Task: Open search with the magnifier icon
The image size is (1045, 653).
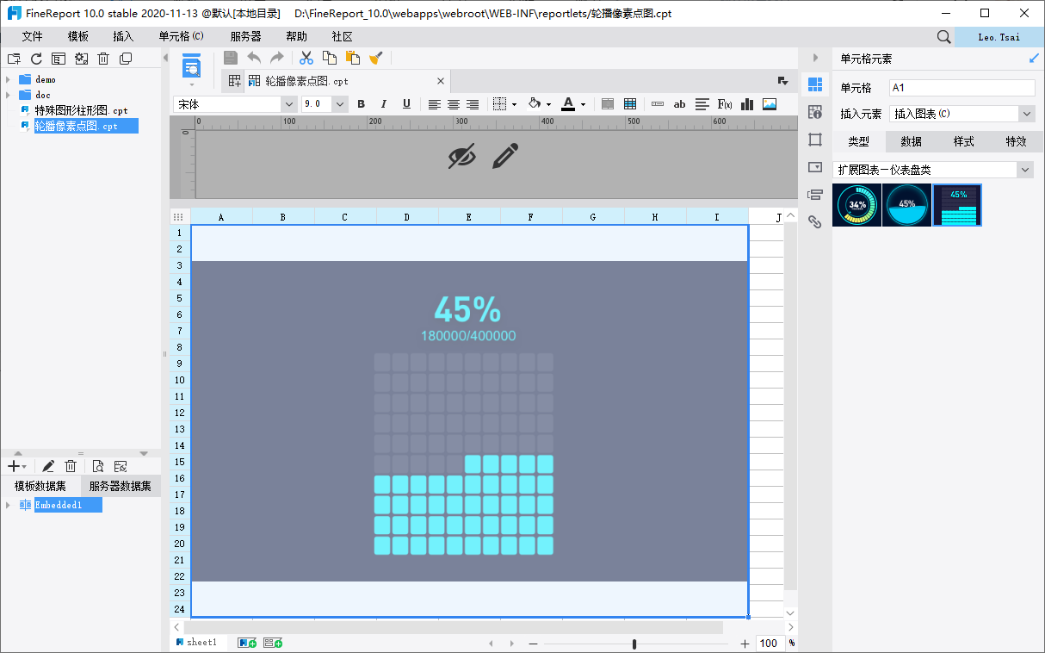Action: coord(944,37)
